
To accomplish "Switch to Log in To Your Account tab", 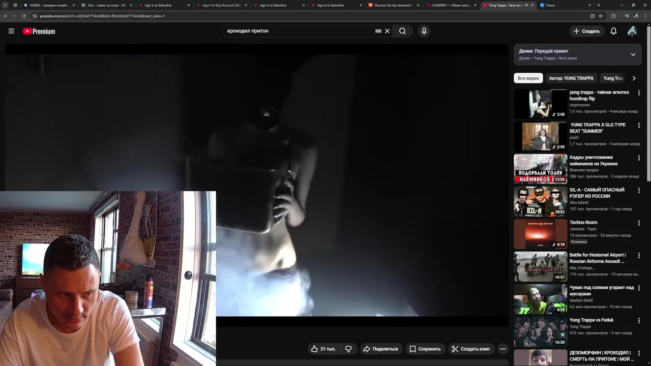I will [221, 5].
